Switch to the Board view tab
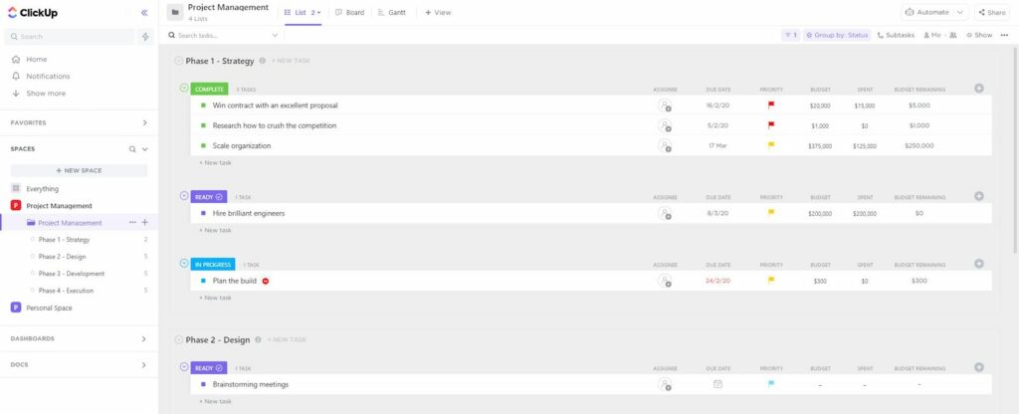 352,13
